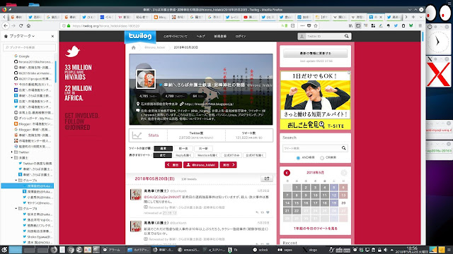Focus the Twitter ID input field
453x254 pixels.
(324, 36)
